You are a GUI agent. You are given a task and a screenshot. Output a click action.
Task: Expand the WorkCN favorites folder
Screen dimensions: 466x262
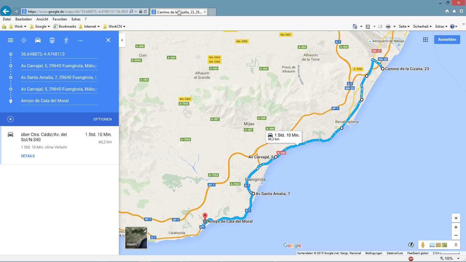coord(114,26)
